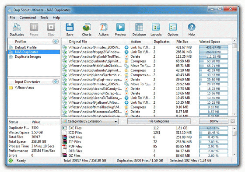Click the Link To action icon for msdev_2005 431.67 MB row

[x=126, y=47]
